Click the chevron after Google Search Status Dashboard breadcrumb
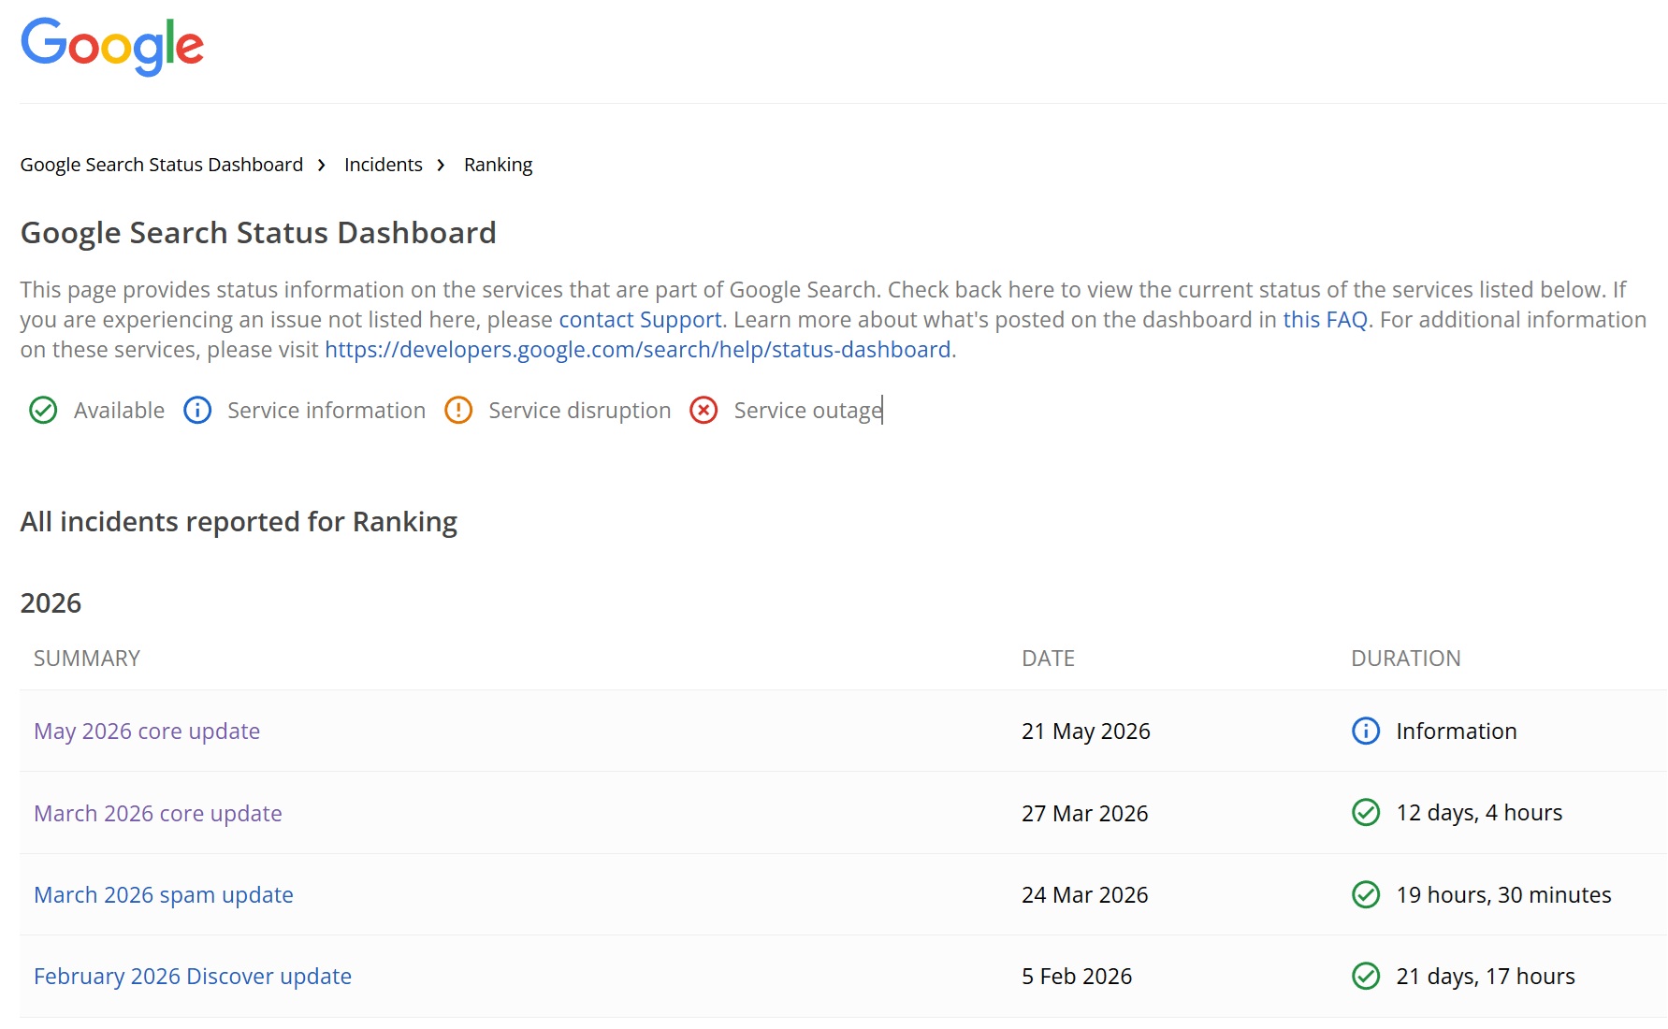Screen dimensions: 1668x1029 pyautogui.click(x=322, y=166)
